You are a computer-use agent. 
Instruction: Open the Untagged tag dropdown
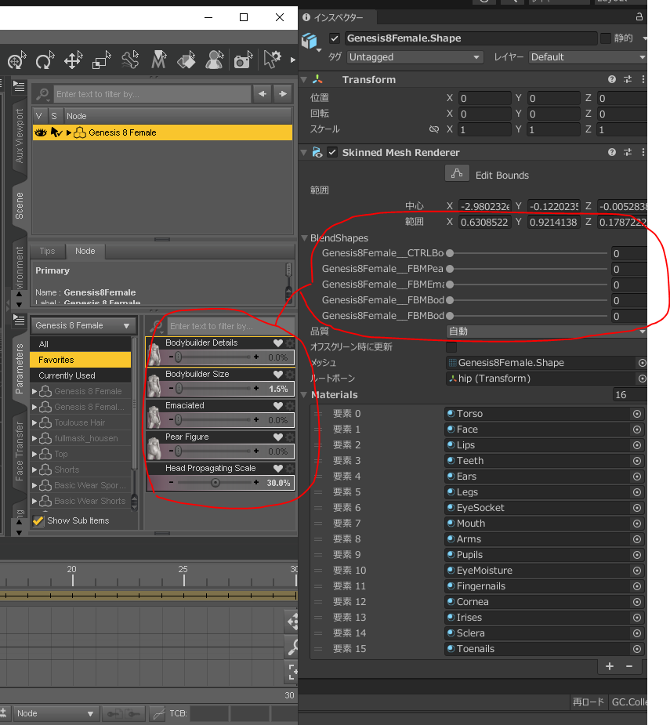[415, 57]
